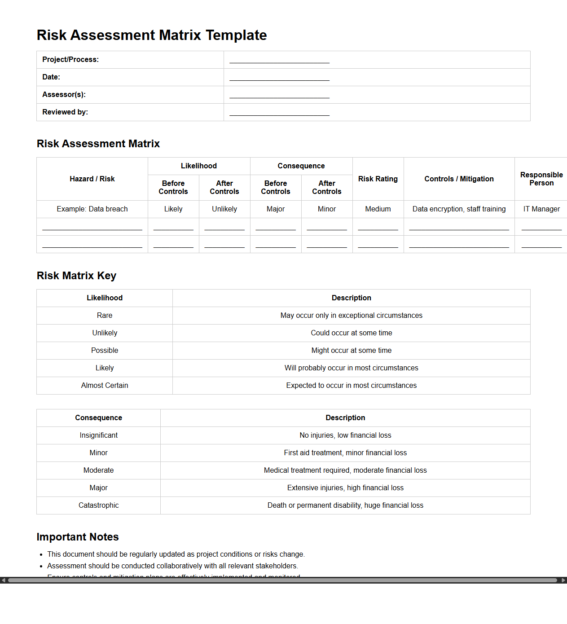The width and height of the screenshot is (567, 624).
Task: Click the blank field beside Project/Process
Action: coord(279,60)
